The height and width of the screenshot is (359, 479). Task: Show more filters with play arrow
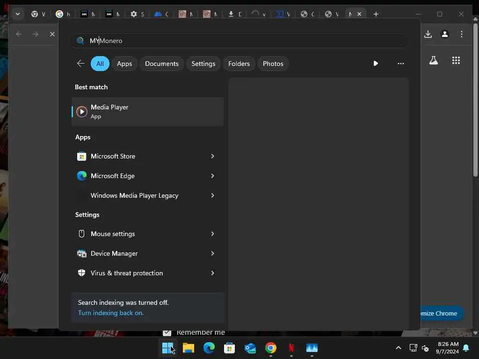[376, 64]
